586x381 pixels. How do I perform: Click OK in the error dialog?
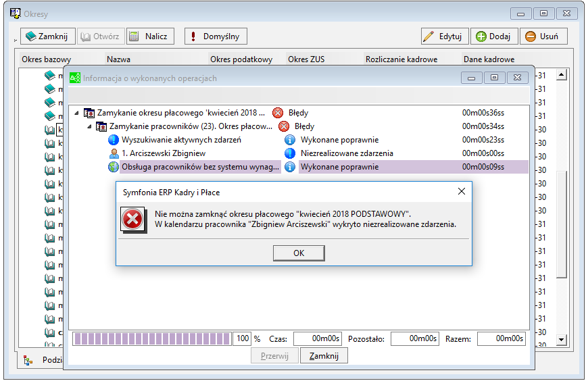[299, 253]
